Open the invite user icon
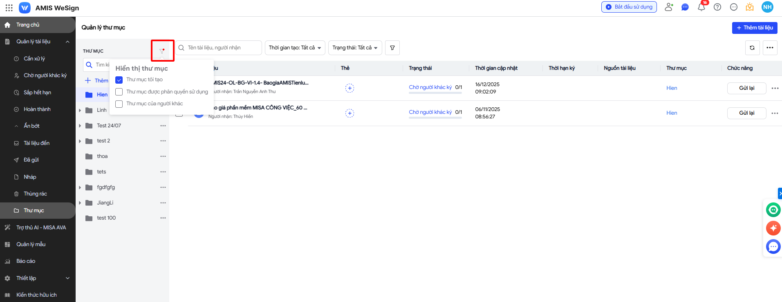Screen dimensions: 782x302 669,7
